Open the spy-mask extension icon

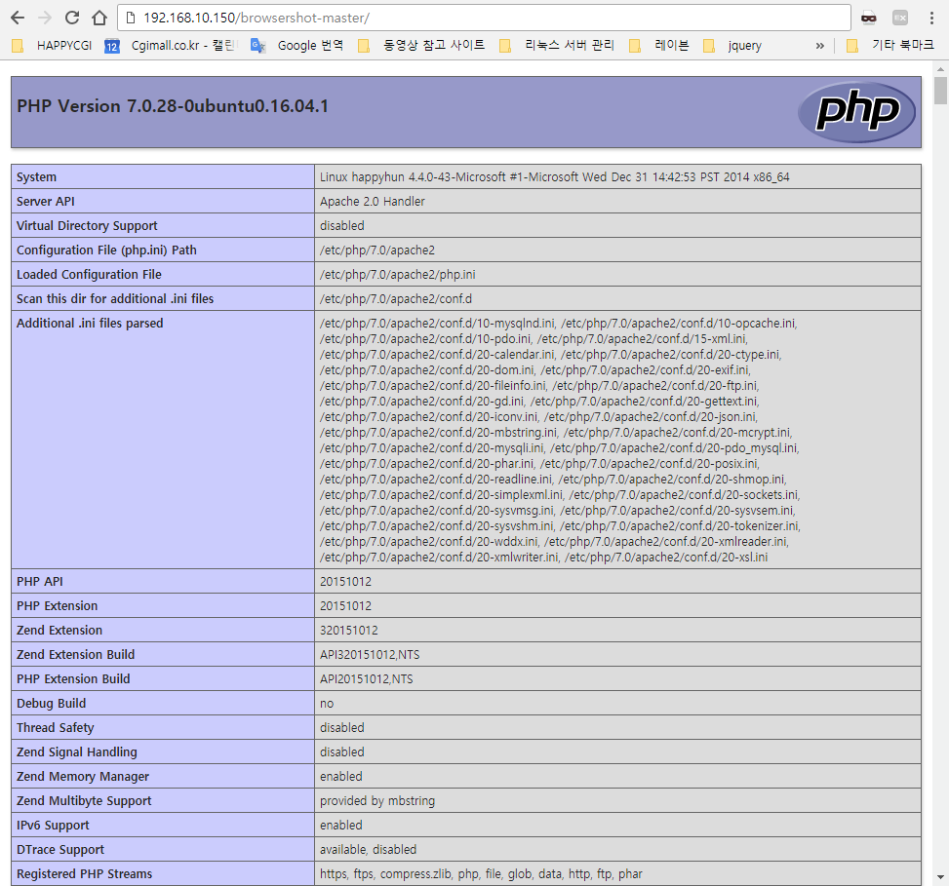click(868, 19)
